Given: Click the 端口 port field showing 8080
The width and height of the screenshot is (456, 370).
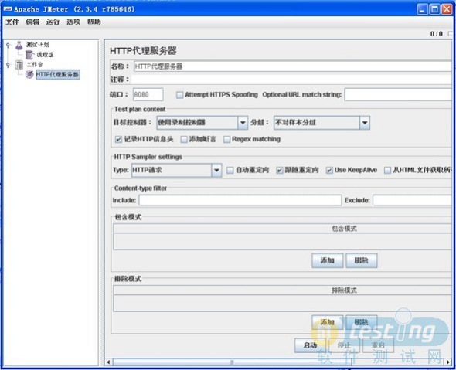Looking at the screenshot, I should tap(148, 95).
